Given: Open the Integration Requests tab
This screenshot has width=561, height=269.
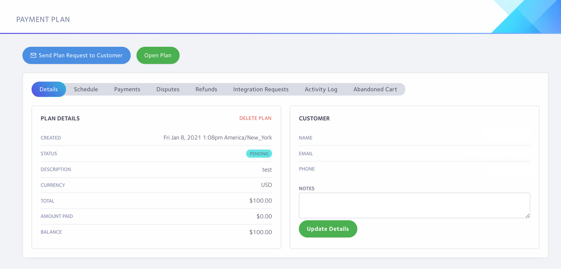Looking at the screenshot, I should [261, 89].
